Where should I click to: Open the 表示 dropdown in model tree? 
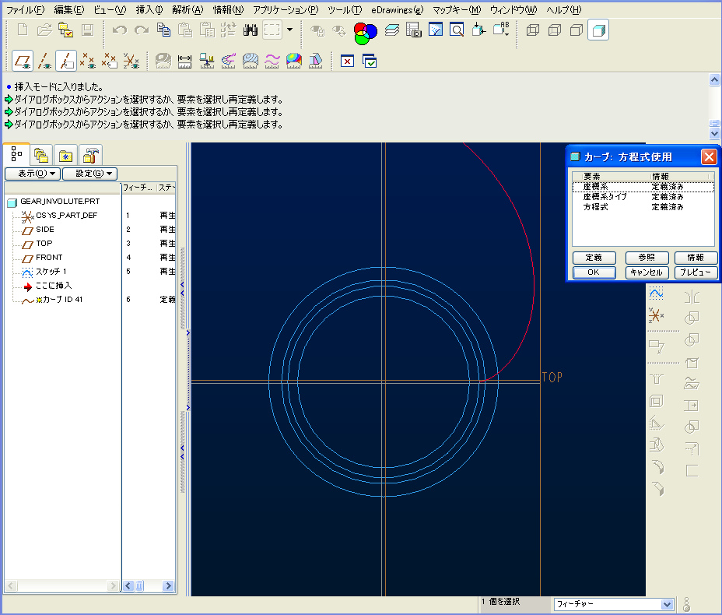32,174
